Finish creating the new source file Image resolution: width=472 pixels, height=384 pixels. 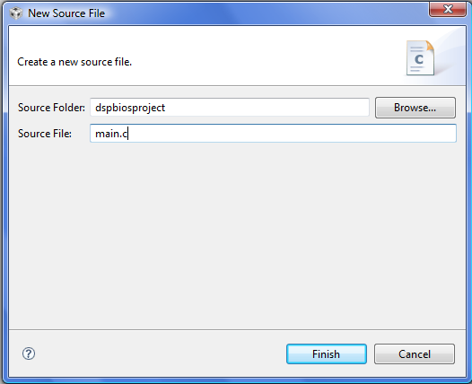[327, 353]
